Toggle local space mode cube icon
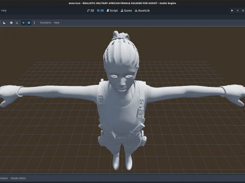The width and height of the screenshot is (245, 183). 11,23
